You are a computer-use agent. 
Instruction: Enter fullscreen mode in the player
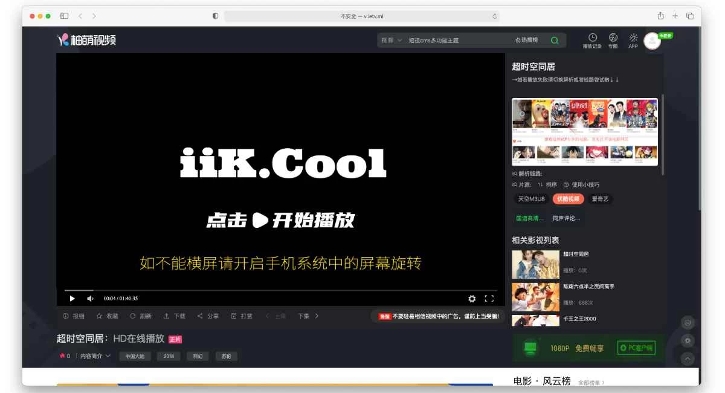(489, 298)
